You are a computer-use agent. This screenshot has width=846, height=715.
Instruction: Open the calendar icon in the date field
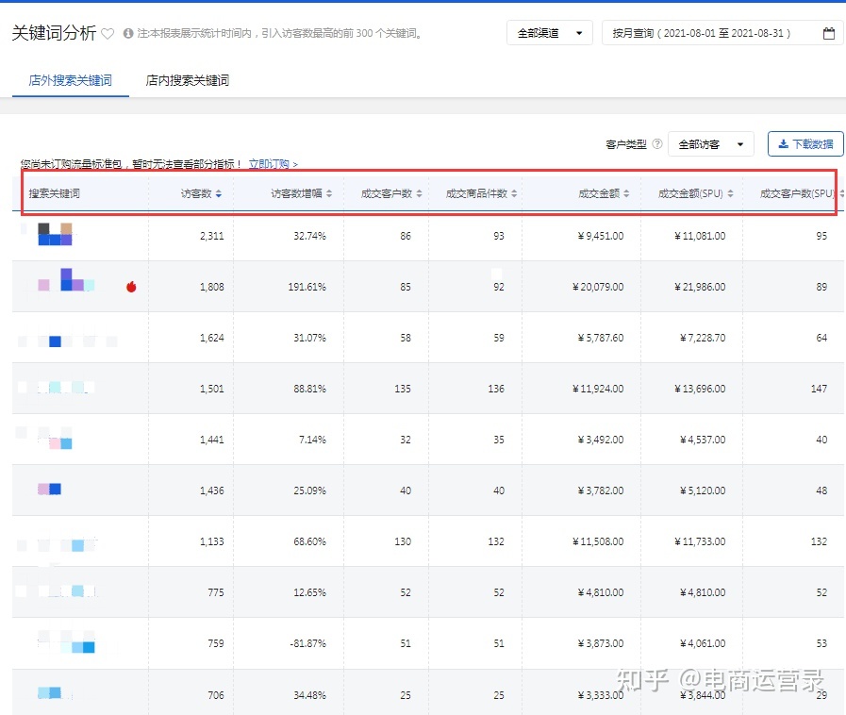(829, 33)
